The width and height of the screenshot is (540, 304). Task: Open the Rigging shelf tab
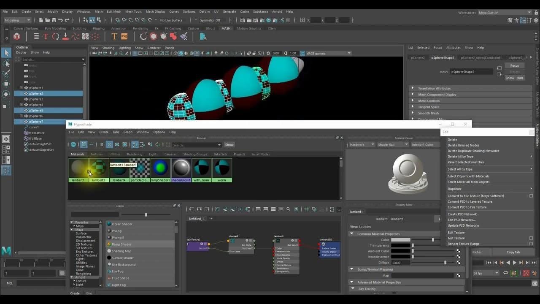point(99,28)
